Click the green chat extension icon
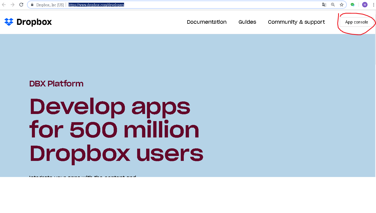The image size is (376, 213). pos(353,5)
